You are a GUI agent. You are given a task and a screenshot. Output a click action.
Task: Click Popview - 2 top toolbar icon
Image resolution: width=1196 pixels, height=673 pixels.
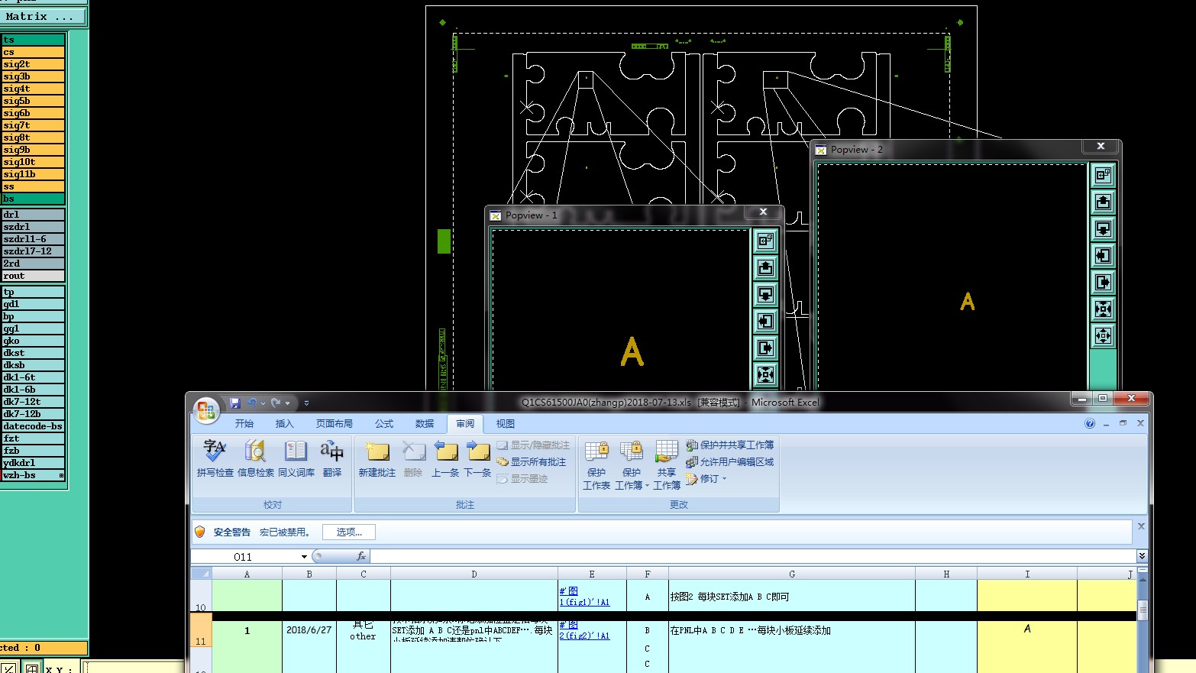click(1103, 175)
